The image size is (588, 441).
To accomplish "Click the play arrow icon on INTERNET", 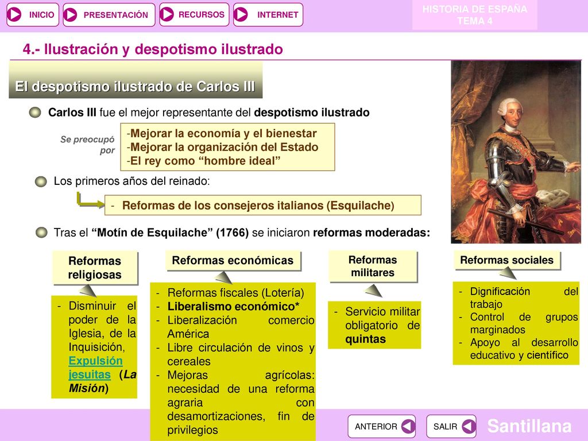I will point(241,14).
